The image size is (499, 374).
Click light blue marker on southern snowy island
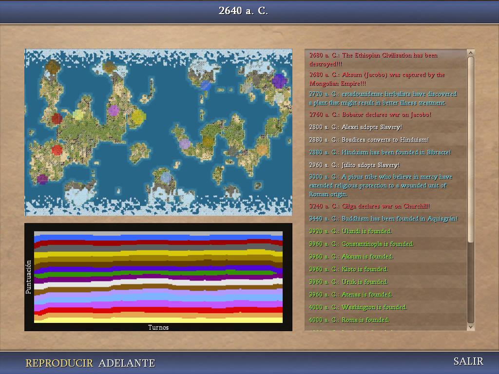click(x=166, y=178)
